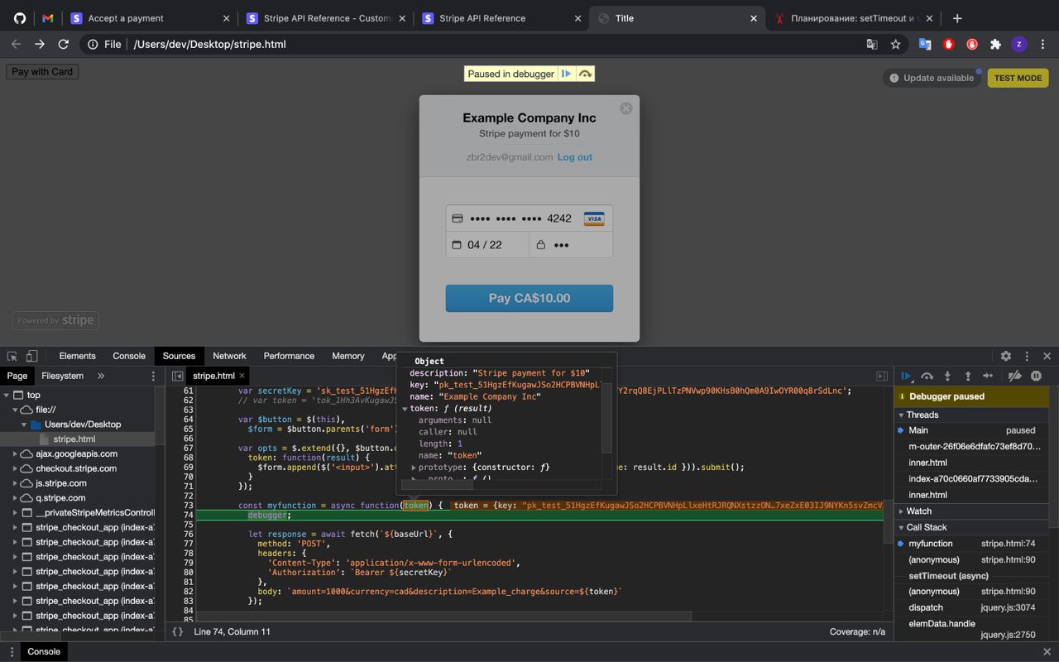Resume from the Paused in debugger overlay
This screenshot has height=662, width=1059.
coord(566,74)
